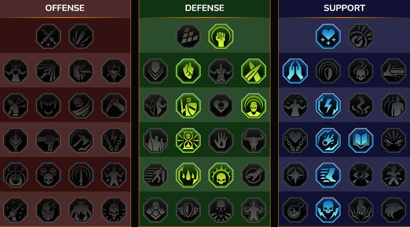Click the green hourglass mastery icon
Screen dimensions: 410x227
188,140
